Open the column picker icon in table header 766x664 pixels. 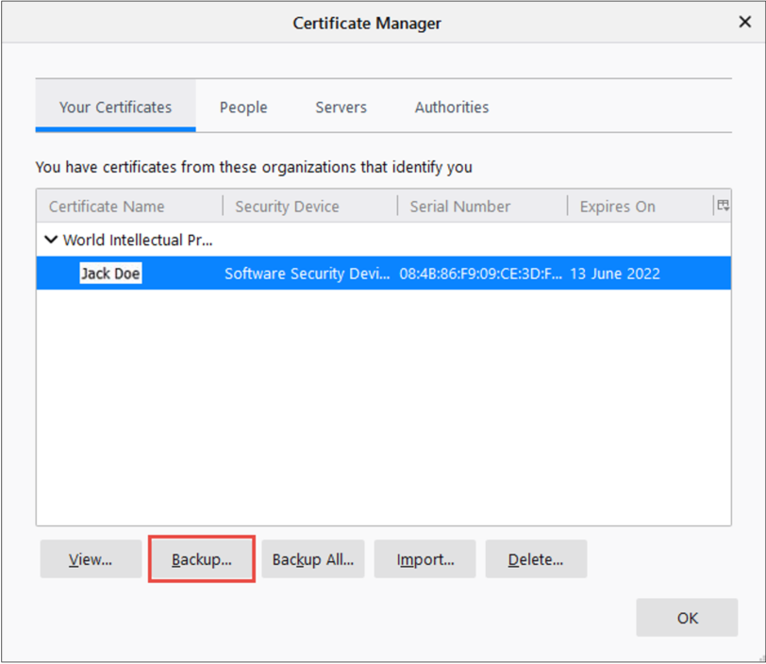pos(723,206)
